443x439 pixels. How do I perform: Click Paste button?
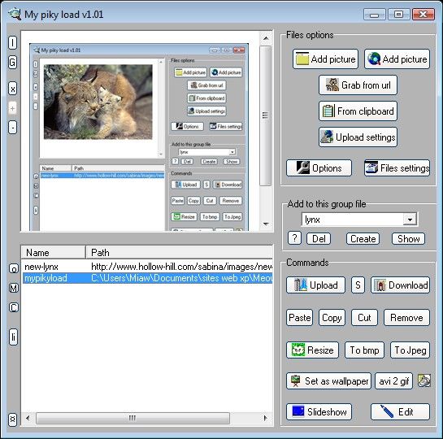299,318
